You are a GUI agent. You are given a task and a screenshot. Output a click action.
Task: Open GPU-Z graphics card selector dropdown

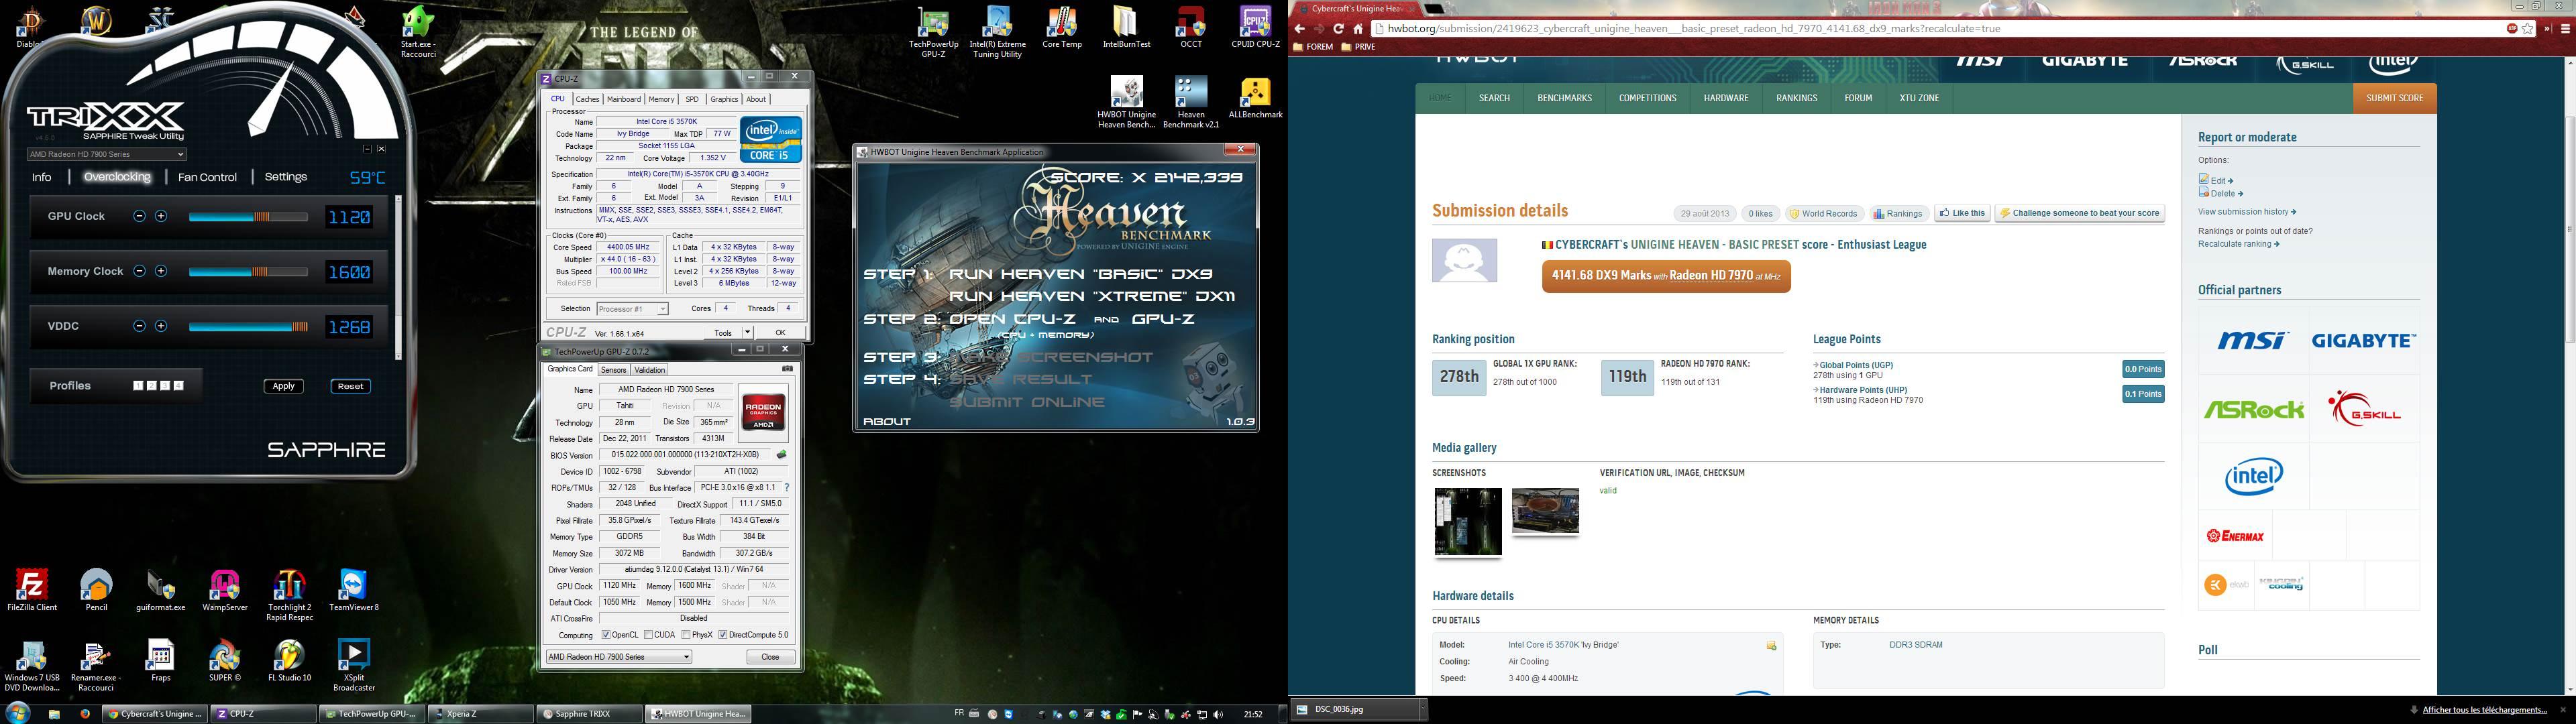pos(619,657)
